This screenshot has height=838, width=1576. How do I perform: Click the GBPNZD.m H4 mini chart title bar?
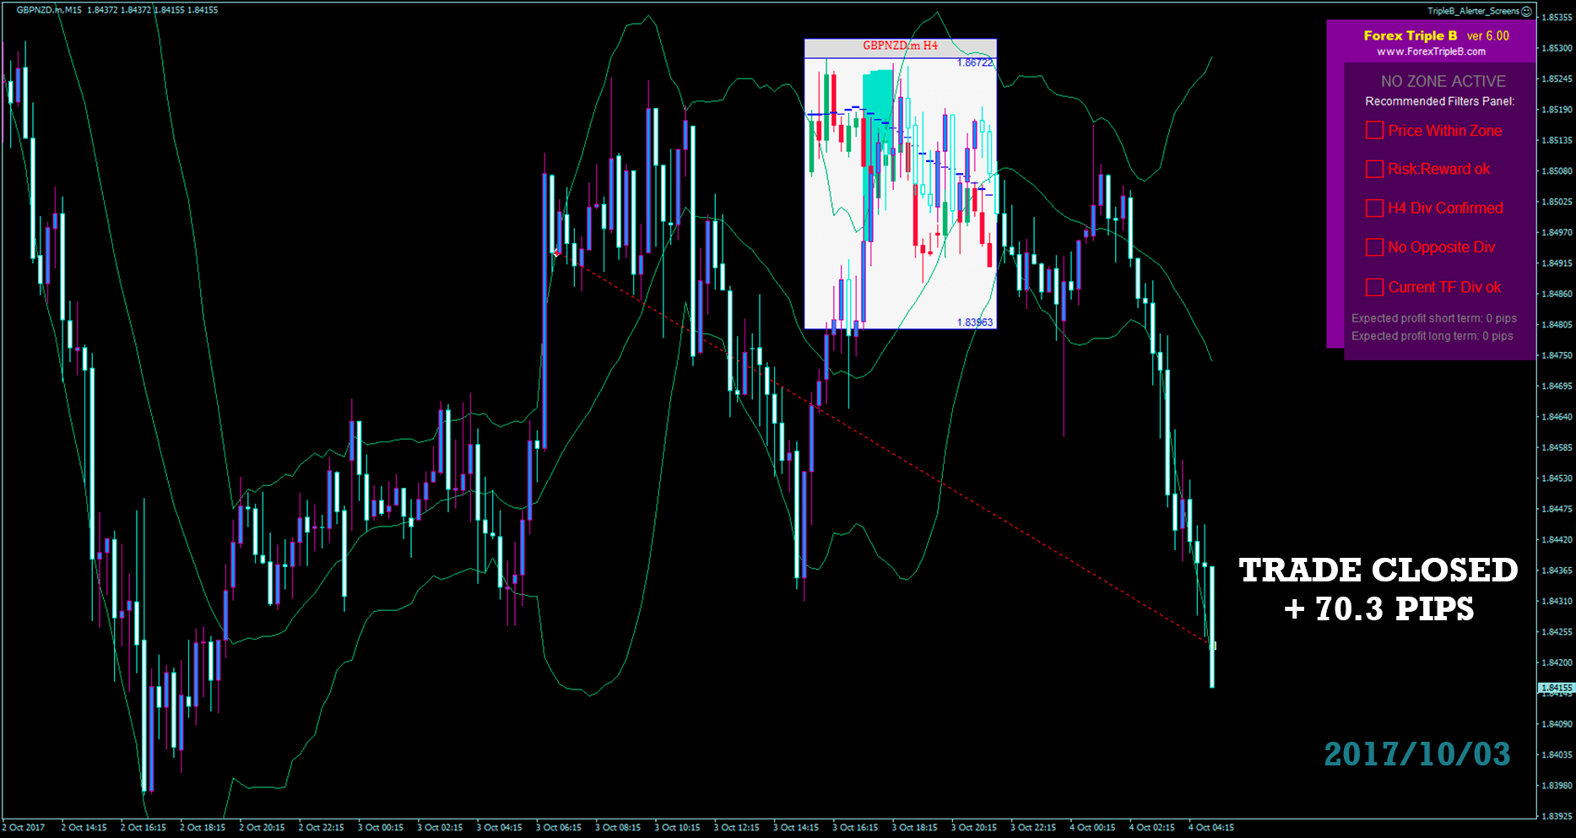click(900, 46)
